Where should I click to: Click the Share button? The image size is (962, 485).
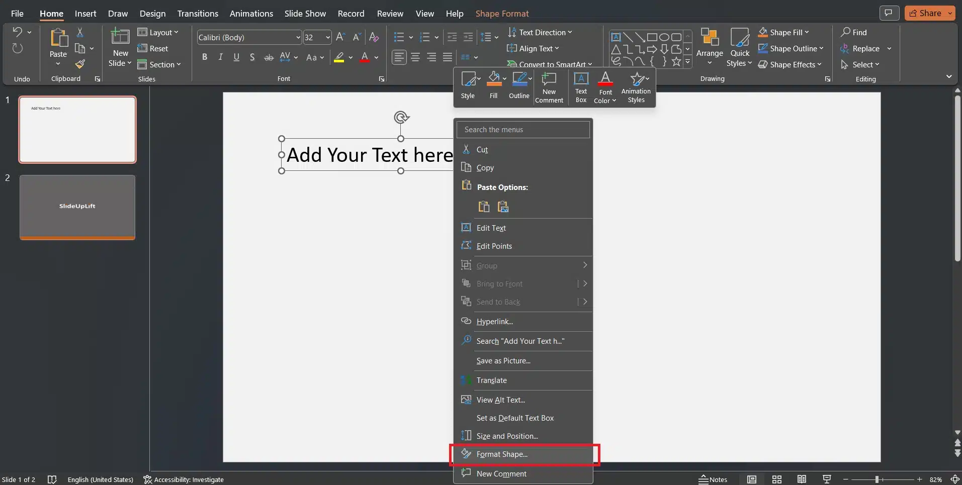925,13
